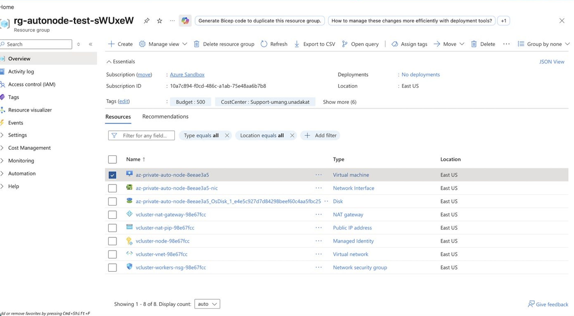This screenshot has height=316, width=574.
Task: Click the disk icon for the OsDisk row
Action: pos(129,200)
